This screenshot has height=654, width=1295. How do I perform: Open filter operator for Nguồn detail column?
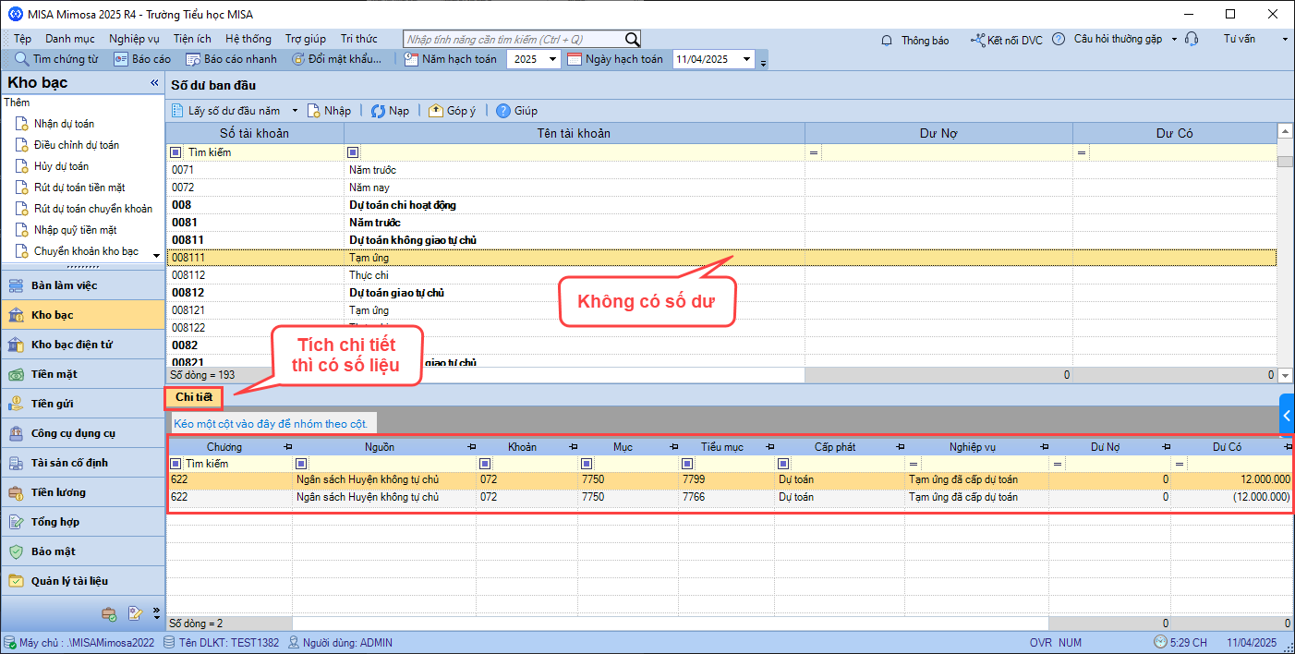click(301, 463)
